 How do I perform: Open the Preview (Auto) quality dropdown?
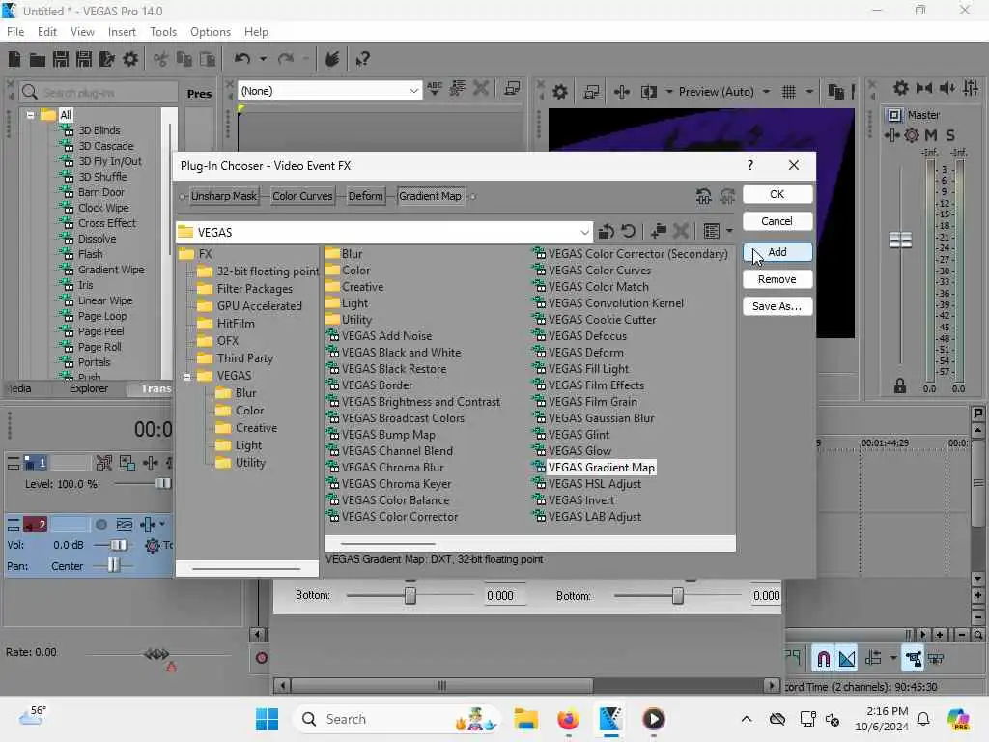(x=766, y=92)
